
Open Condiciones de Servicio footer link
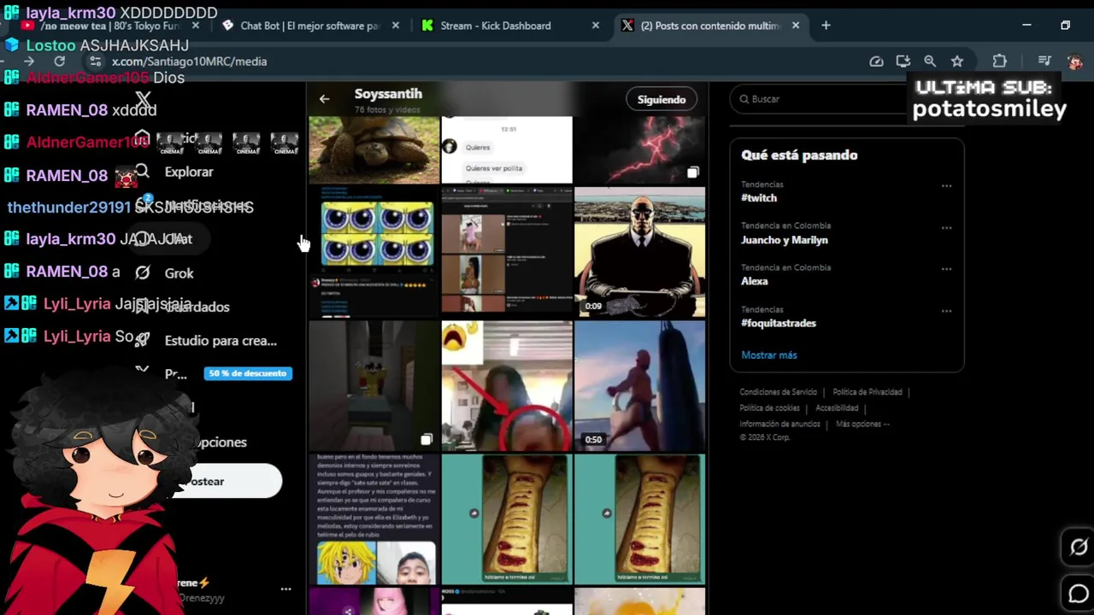coord(778,392)
